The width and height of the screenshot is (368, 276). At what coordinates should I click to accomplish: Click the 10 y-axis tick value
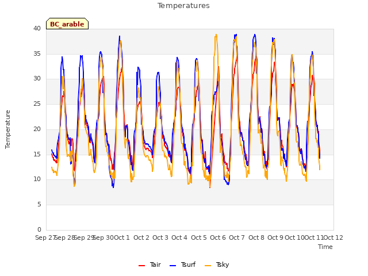point(37,179)
